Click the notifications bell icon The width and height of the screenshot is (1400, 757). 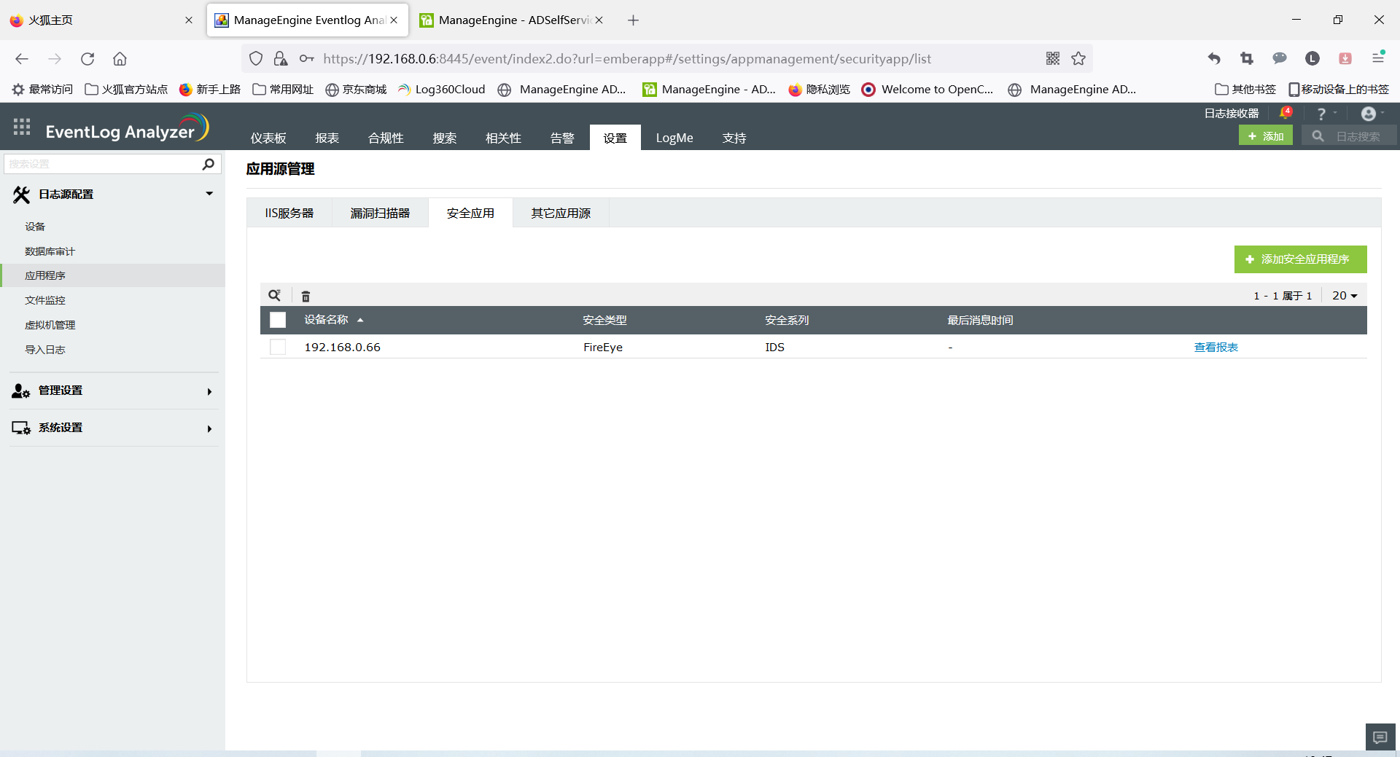[x=1286, y=113]
